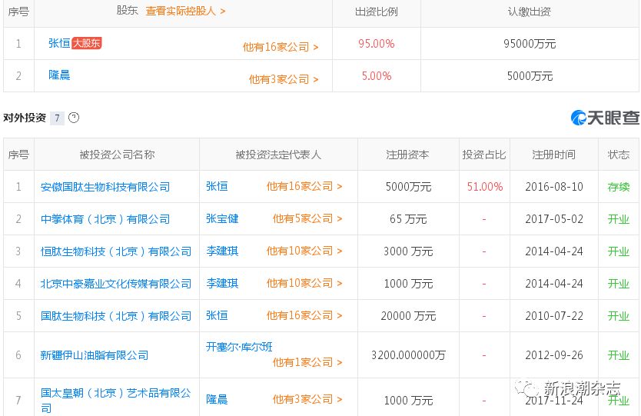Click the 7 count badge beside 对外投资
The width and height of the screenshot is (641, 416).
[57, 118]
